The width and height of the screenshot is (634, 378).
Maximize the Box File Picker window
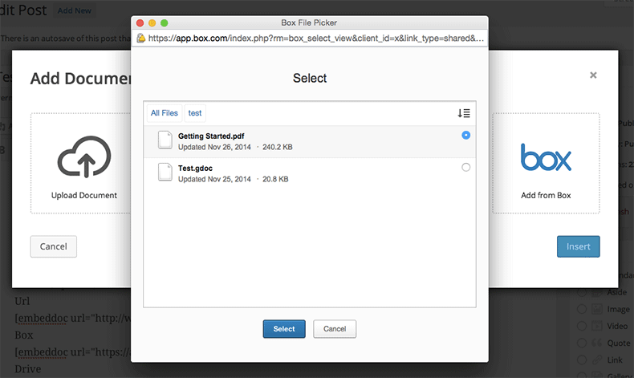click(x=165, y=23)
